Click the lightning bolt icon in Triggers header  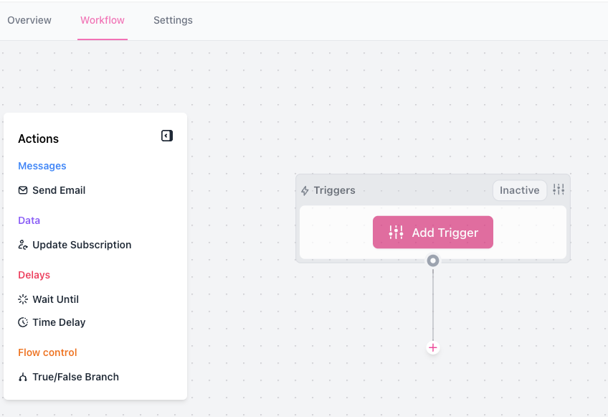click(305, 190)
